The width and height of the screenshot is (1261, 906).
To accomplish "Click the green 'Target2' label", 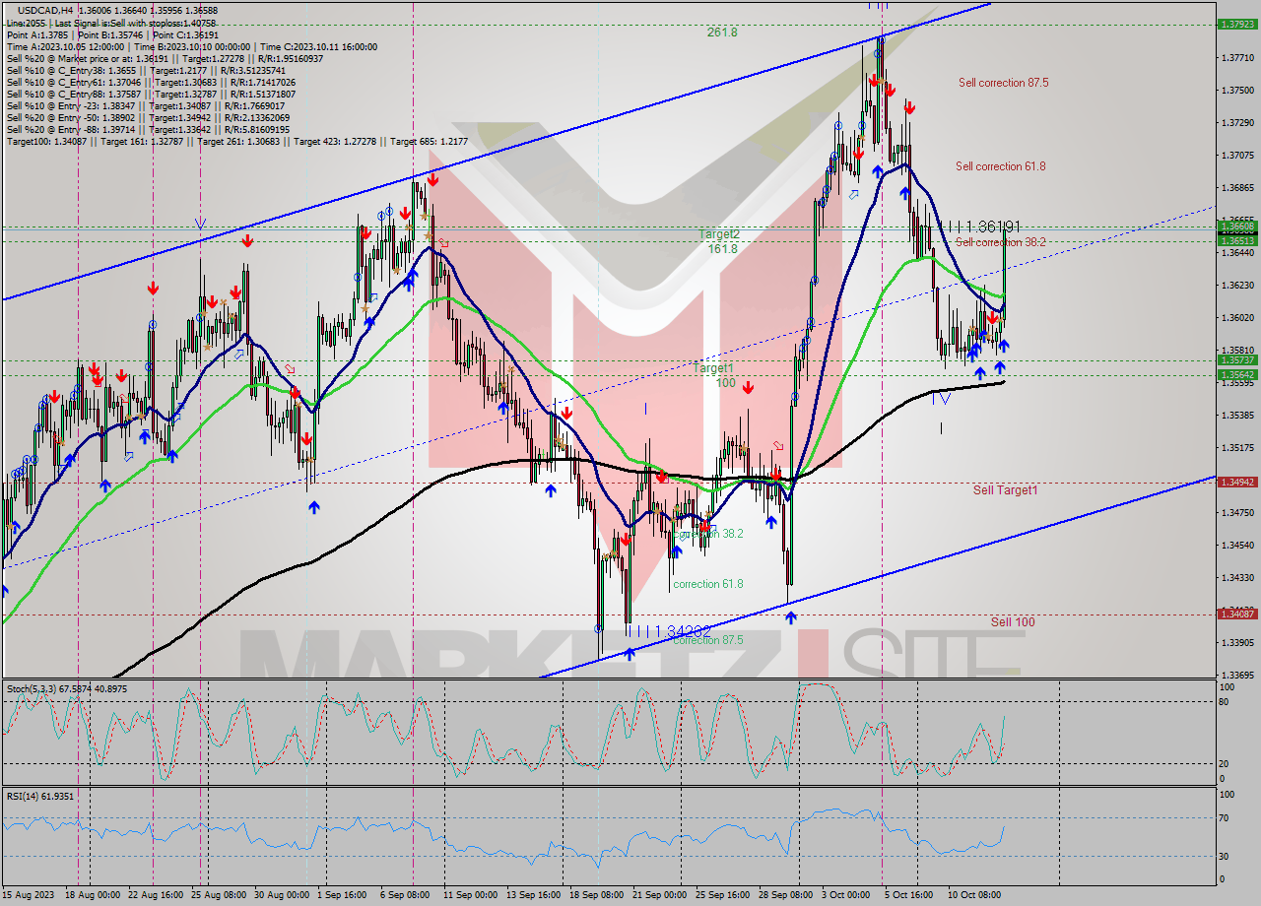I will coord(719,234).
